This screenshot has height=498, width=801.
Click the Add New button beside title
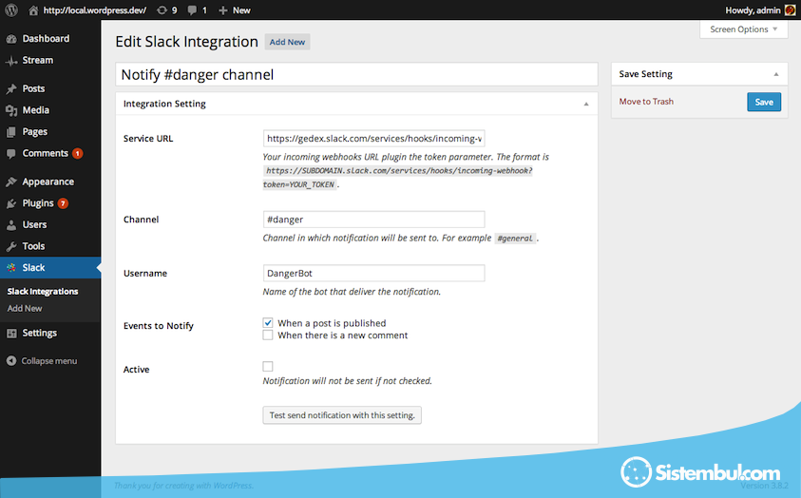coord(287,42)
